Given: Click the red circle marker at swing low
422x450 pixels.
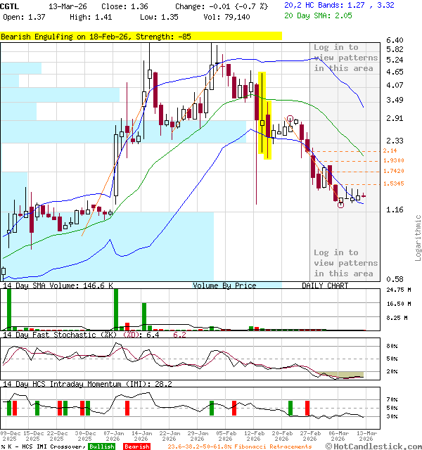Looking at the screenshot, I should (341, 204).
